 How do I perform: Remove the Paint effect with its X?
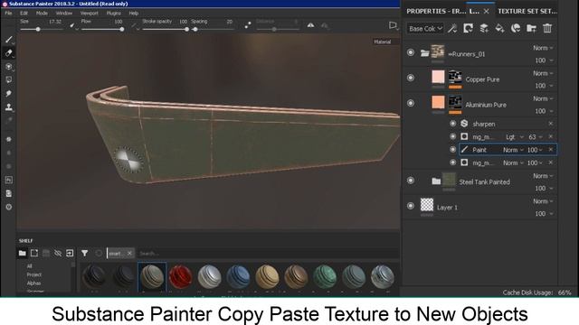pyautogui.click(x=551, y=149)
